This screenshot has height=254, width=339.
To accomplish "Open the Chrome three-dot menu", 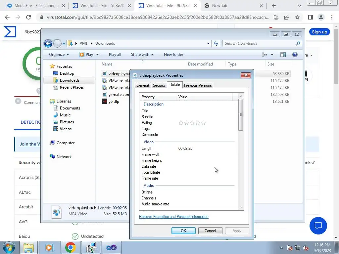I will [332, 17].
